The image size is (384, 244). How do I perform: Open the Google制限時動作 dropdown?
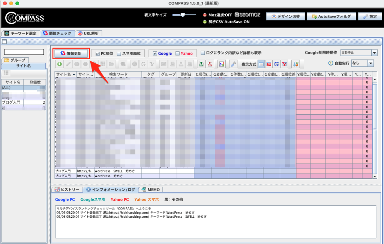click(x=374, y=53)
